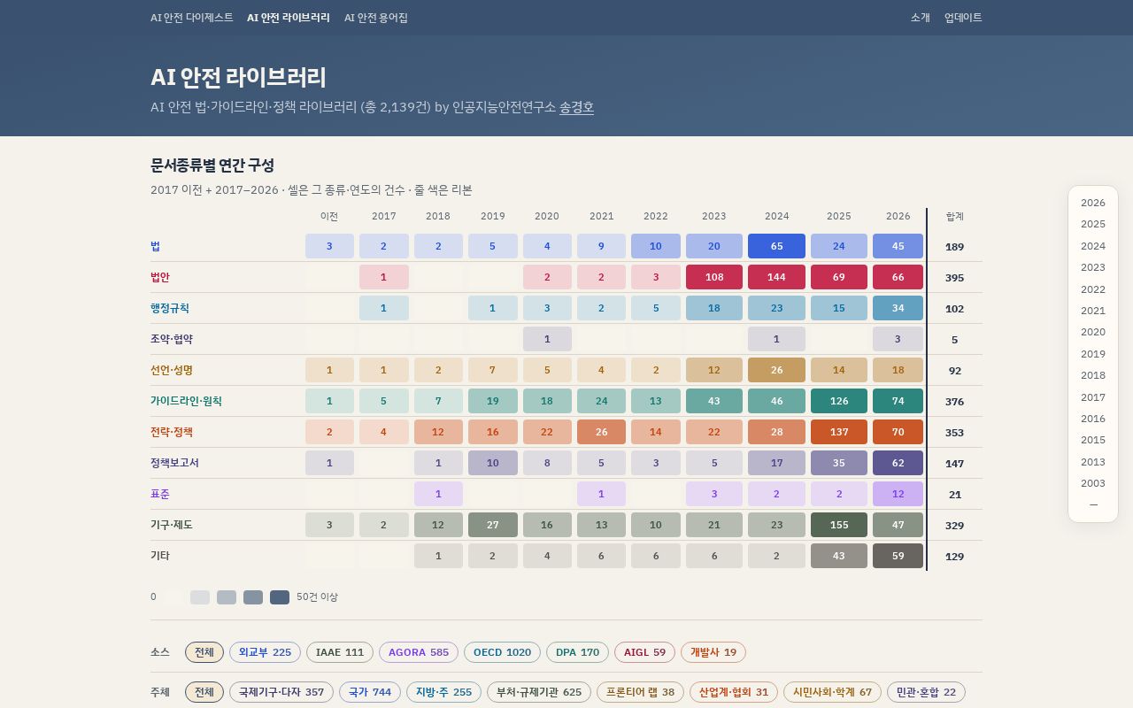The height and width of the screenshot is (708, 1133).
Task: Click 가이드라인·원칙 2025 cell showing 126
Action: tap(839, 401)
